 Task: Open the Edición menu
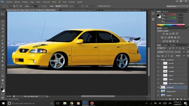point(17,2)
